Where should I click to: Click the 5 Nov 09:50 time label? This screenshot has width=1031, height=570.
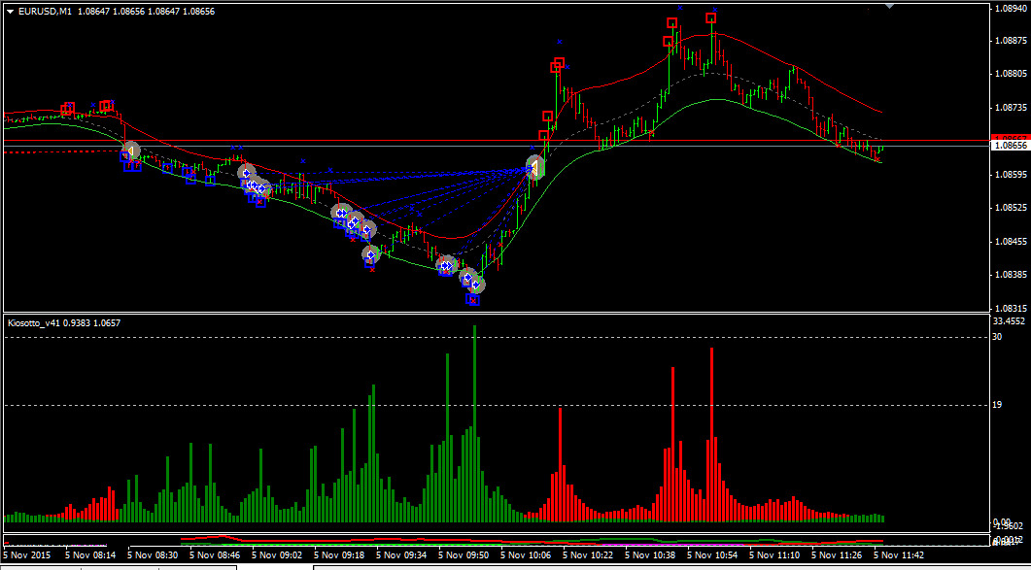463,554
